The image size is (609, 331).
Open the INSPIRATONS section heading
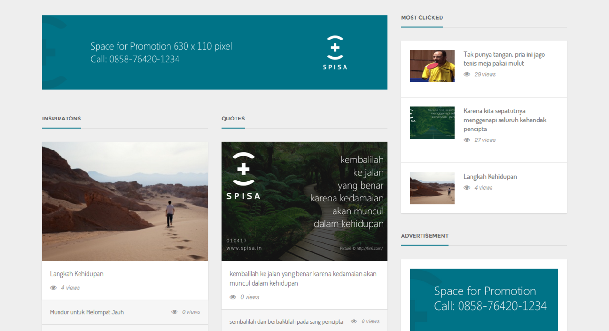(61, 119)
